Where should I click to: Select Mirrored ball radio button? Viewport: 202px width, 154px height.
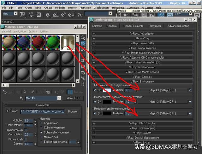41,137
